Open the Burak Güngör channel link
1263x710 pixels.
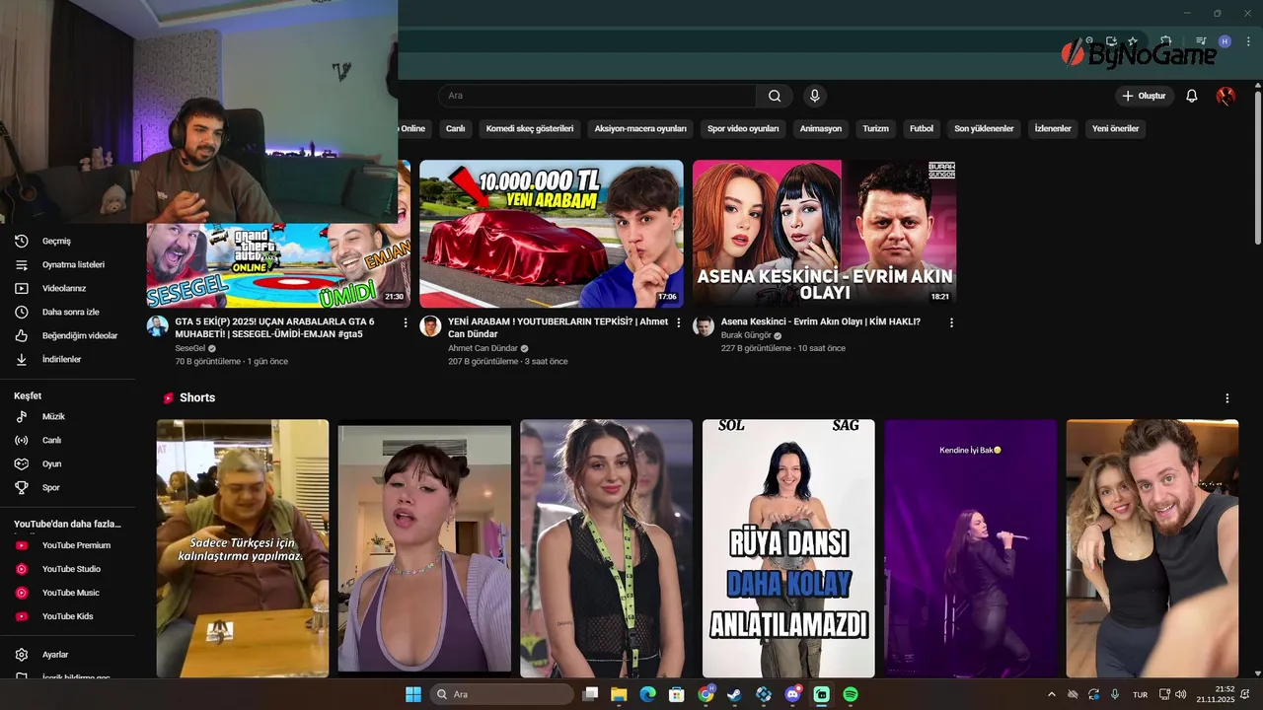tap(746, 335)
